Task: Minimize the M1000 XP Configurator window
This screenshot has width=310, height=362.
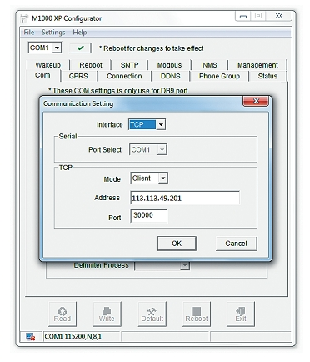Action: pyautogui.click(x=243, y=16)
